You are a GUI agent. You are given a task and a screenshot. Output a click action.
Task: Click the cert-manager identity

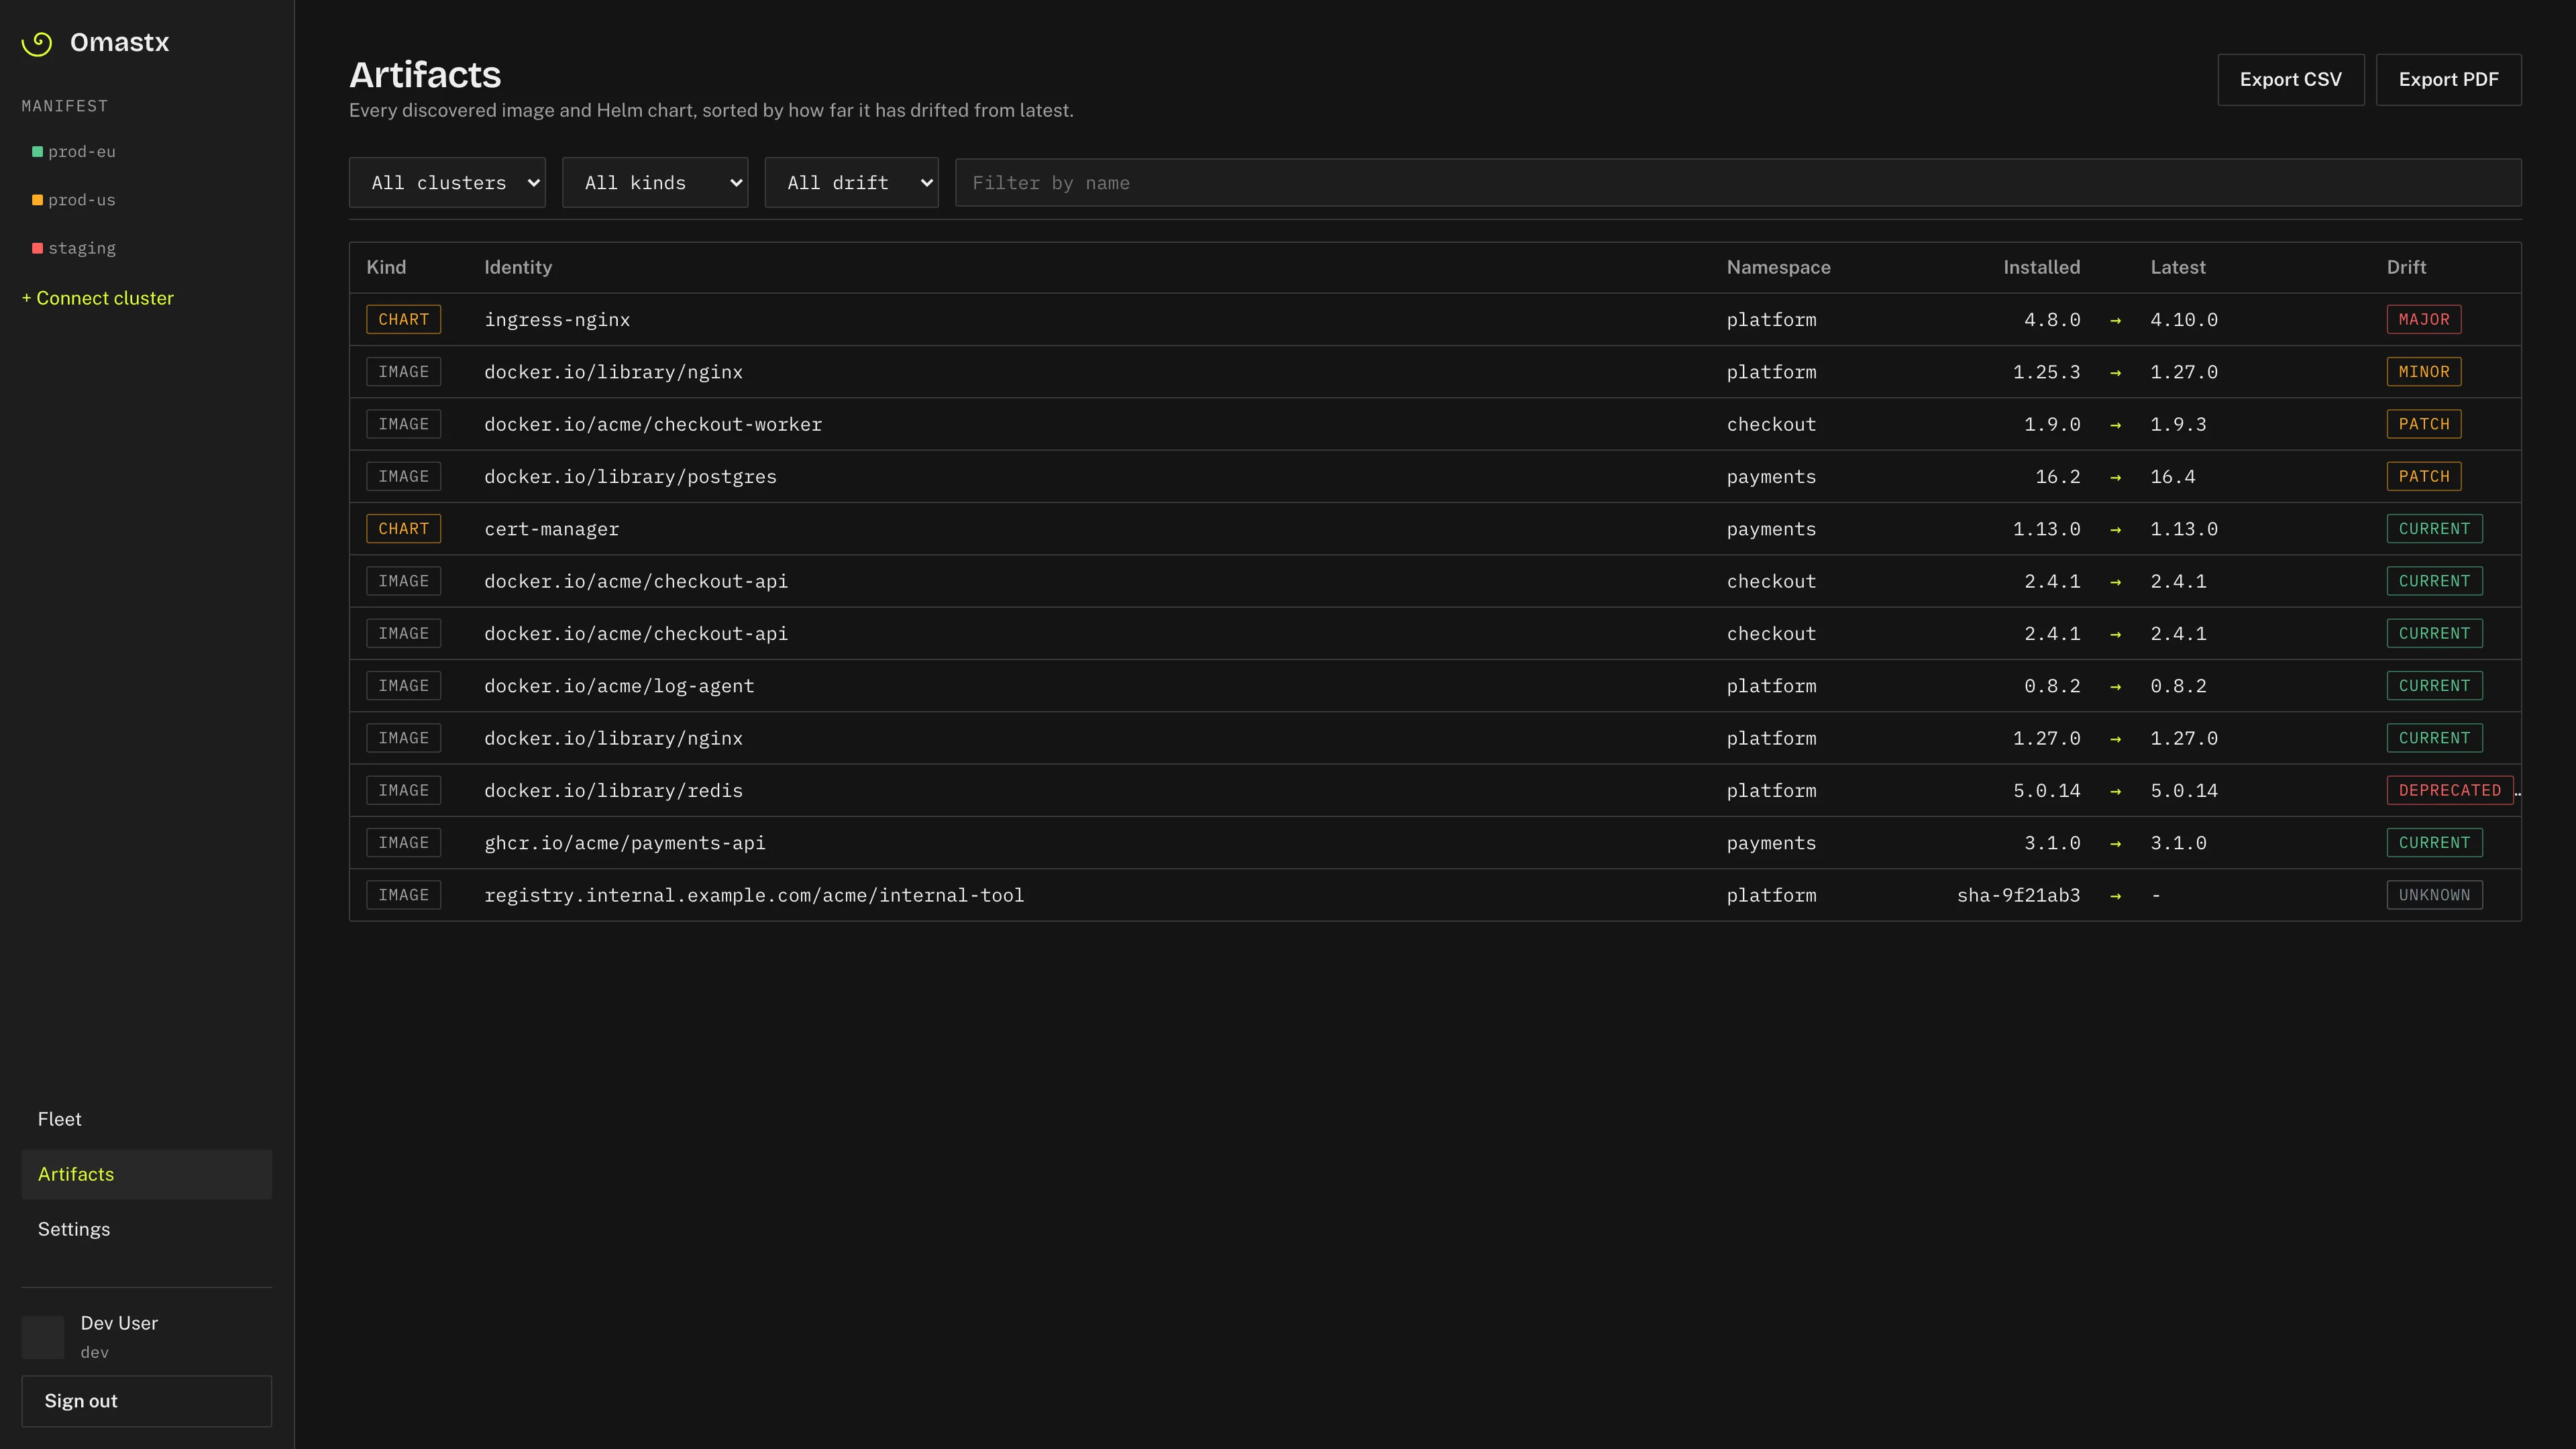[x=551, y=529]
